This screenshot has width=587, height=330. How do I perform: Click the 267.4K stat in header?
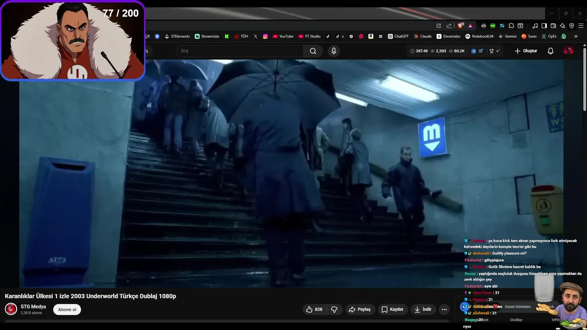tap(419, 51)
